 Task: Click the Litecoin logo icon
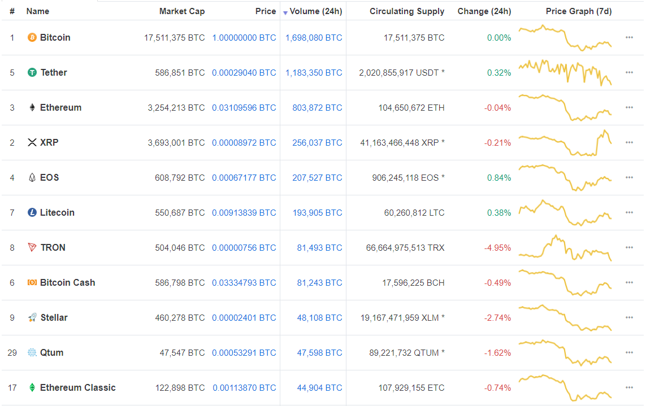click(x=32, y=213)
